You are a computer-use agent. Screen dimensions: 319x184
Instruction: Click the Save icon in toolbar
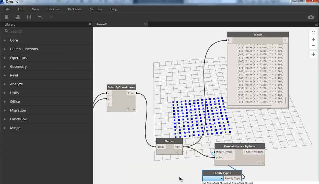29,17
